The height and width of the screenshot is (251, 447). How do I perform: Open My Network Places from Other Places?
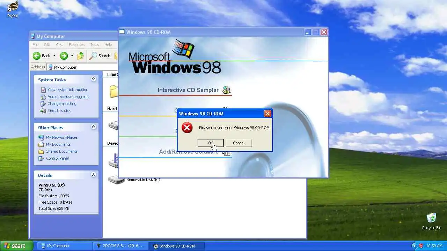[62, 137]
